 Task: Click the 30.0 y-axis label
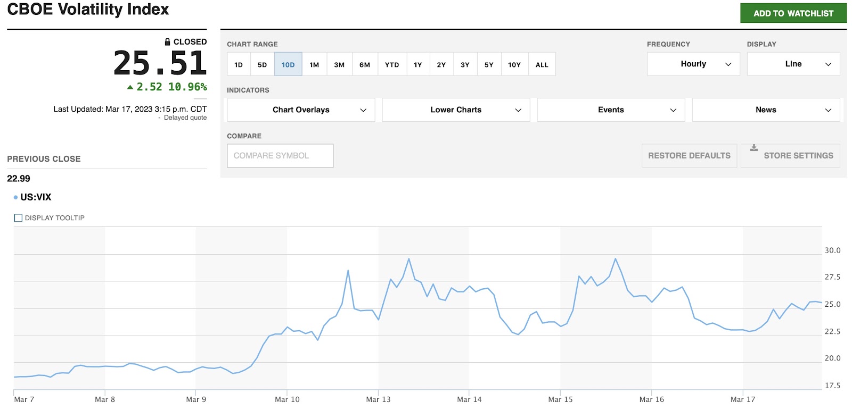pyautogui.click(x=833, y=250)
